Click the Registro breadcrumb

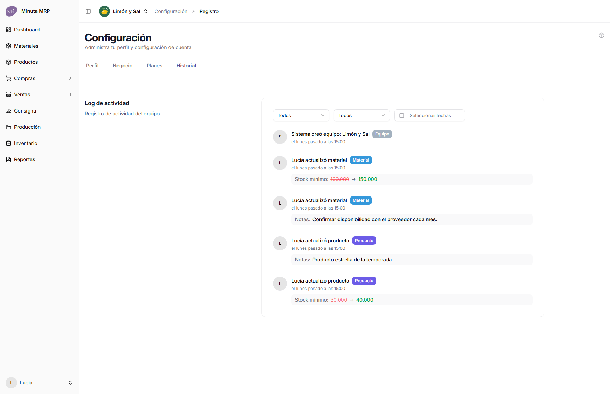tap(209, 11)
